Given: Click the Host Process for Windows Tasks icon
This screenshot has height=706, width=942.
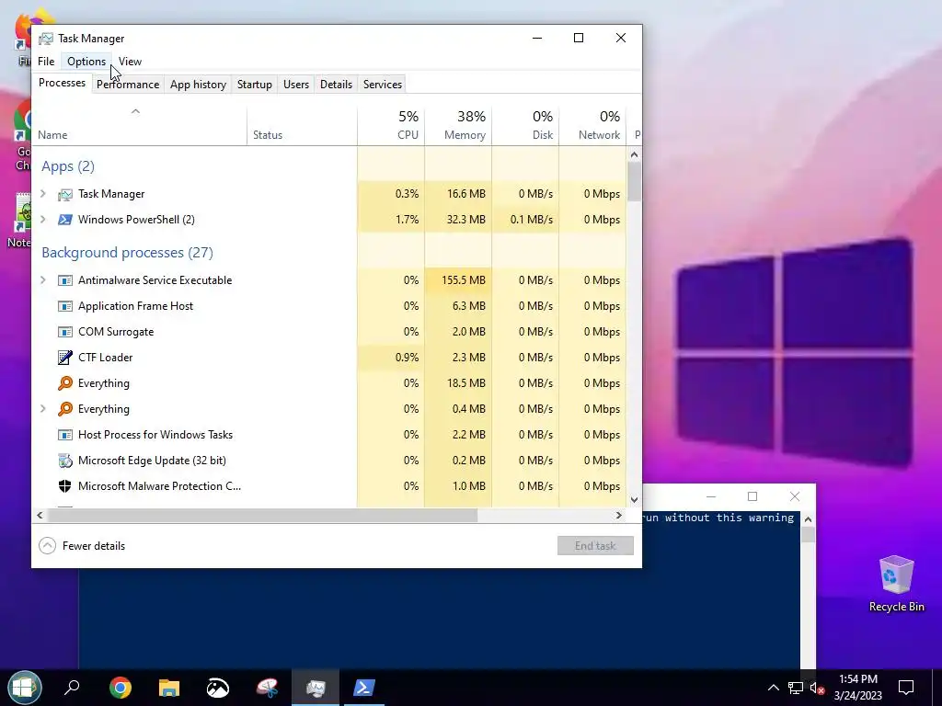Looking at the screenshot, I should (65, 435).
